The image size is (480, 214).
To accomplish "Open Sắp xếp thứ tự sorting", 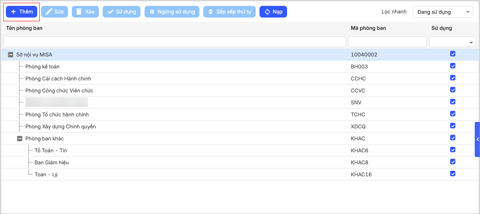I will [x=229, y=12].
